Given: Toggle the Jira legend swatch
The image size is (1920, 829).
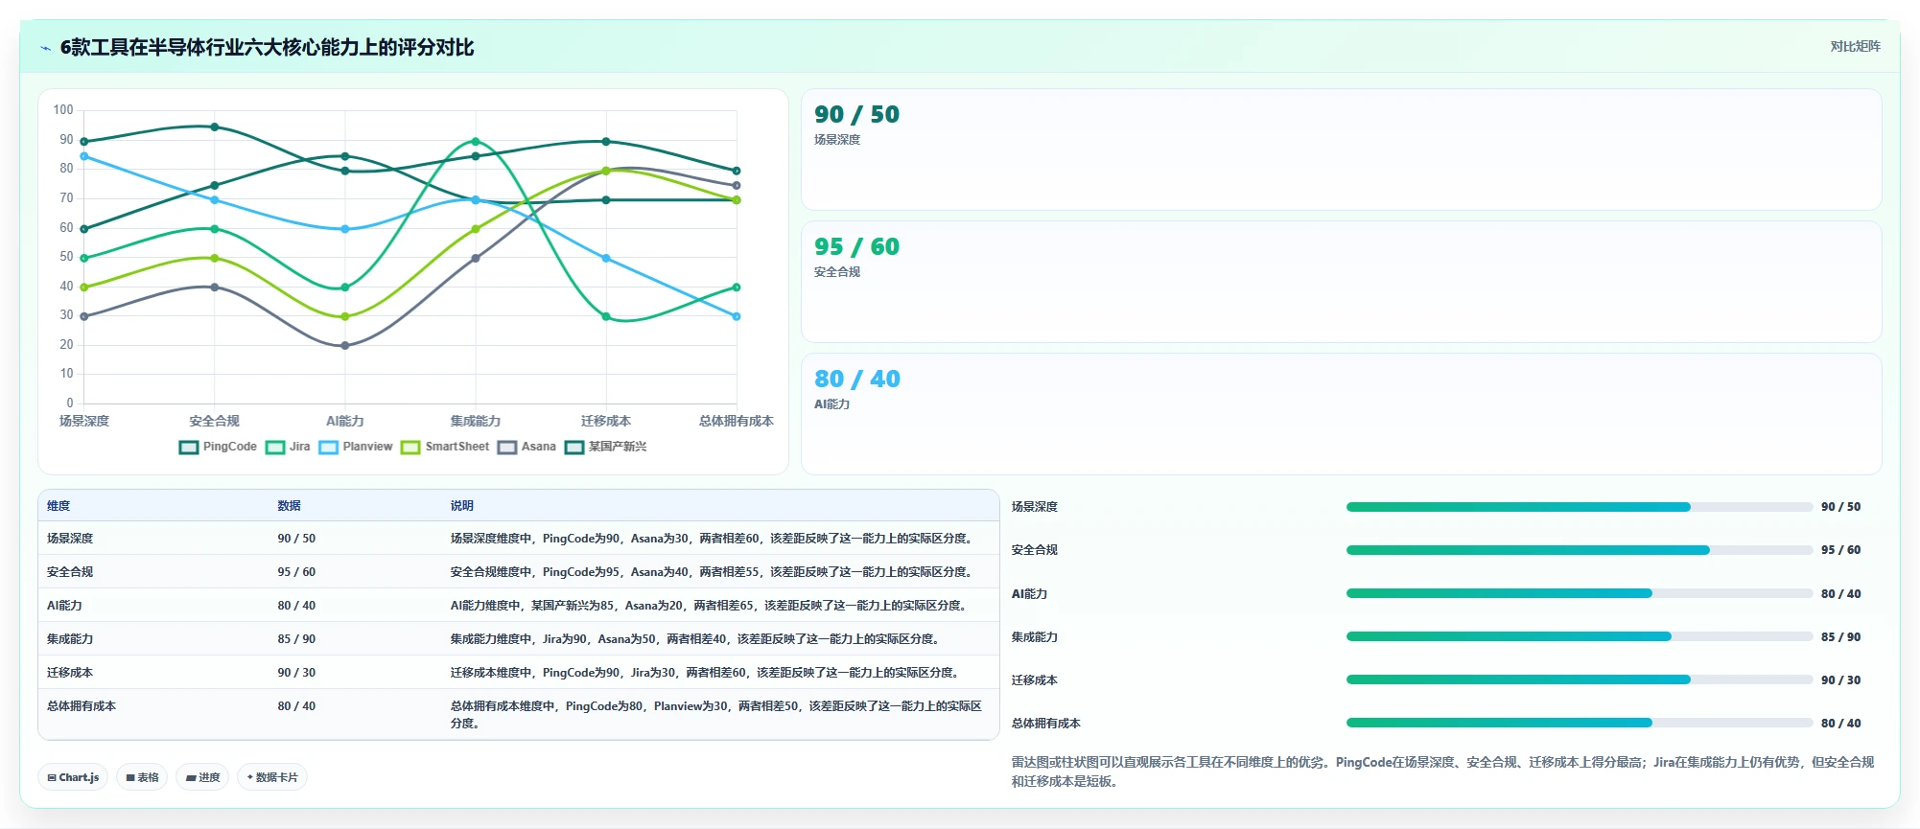Looking at the screenshot, I should [x=275, y=448].
